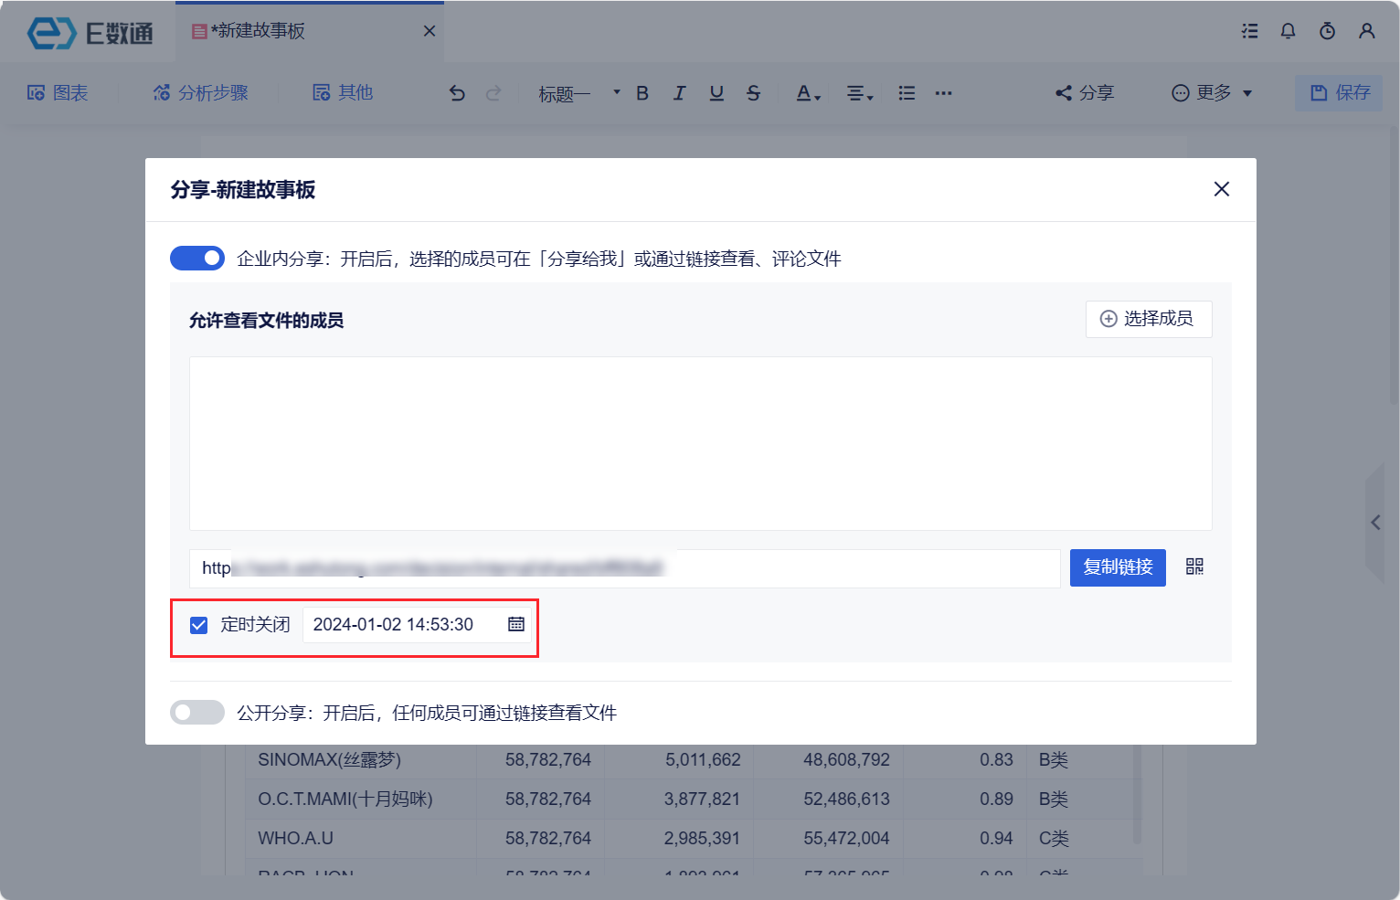Close the 分享-新建故事板 dialog
The height and width of the screenshot is (900, 1400).
1222,189
